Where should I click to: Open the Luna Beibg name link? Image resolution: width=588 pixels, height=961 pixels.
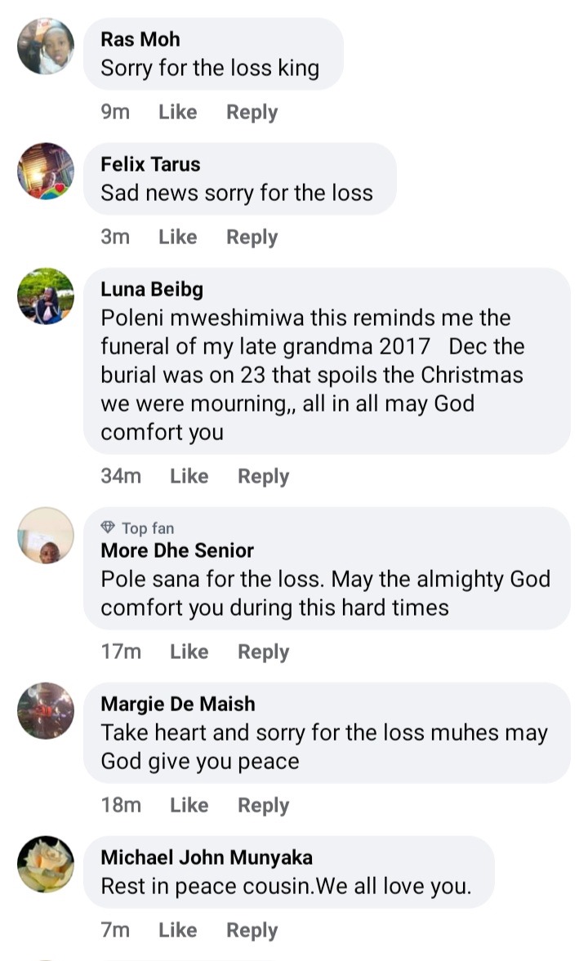[152, 289]
